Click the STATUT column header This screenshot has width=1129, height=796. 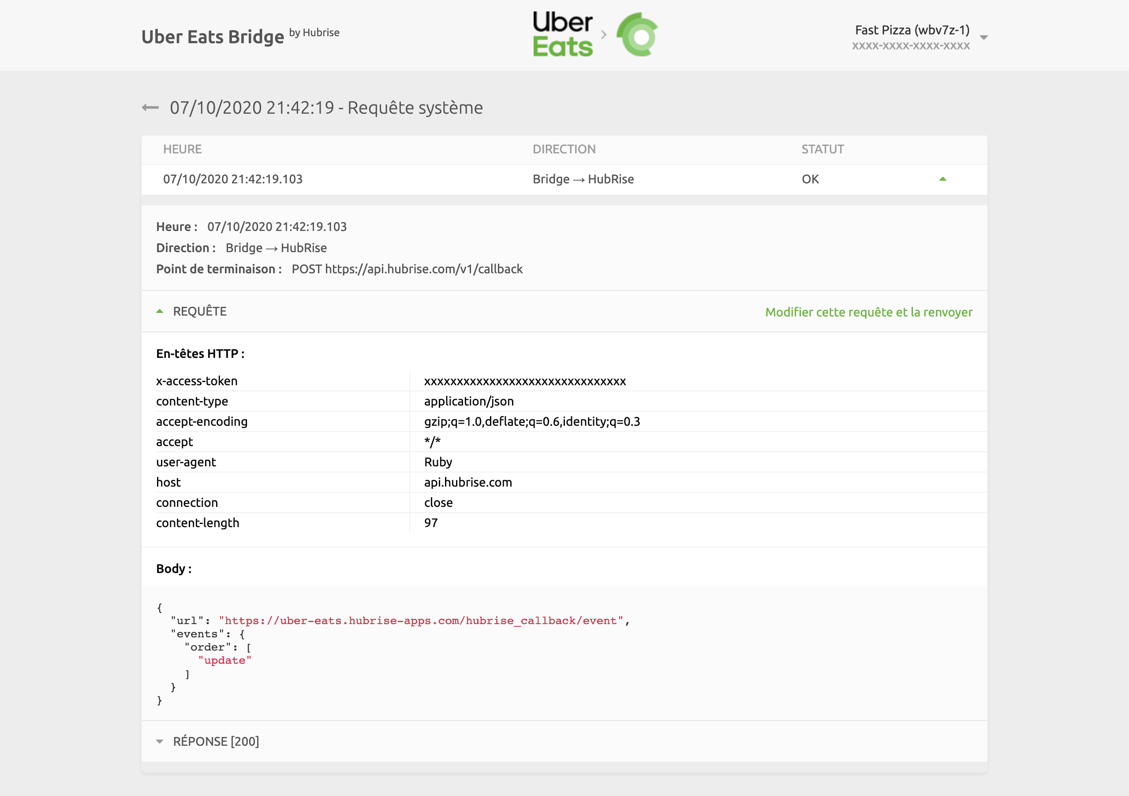(x=822, y=149)
